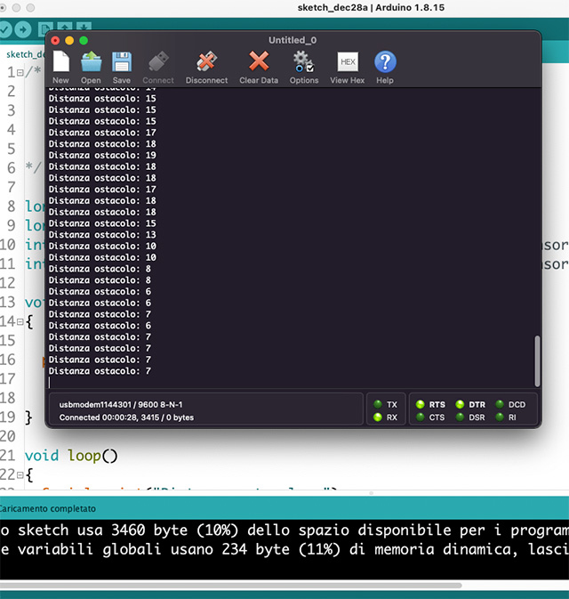Toggle the DTR signal indicator
The image size is (569, 599).
[x=460, y=404]
